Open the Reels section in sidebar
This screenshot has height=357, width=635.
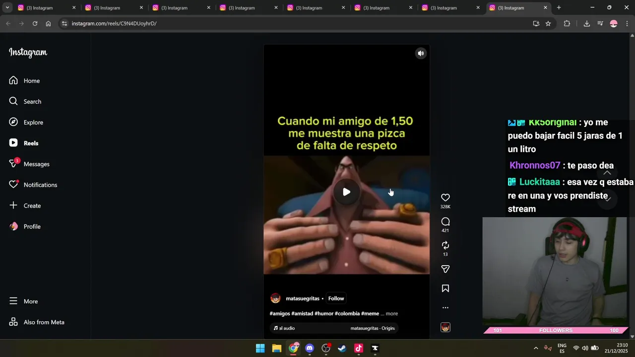point(24,143)
